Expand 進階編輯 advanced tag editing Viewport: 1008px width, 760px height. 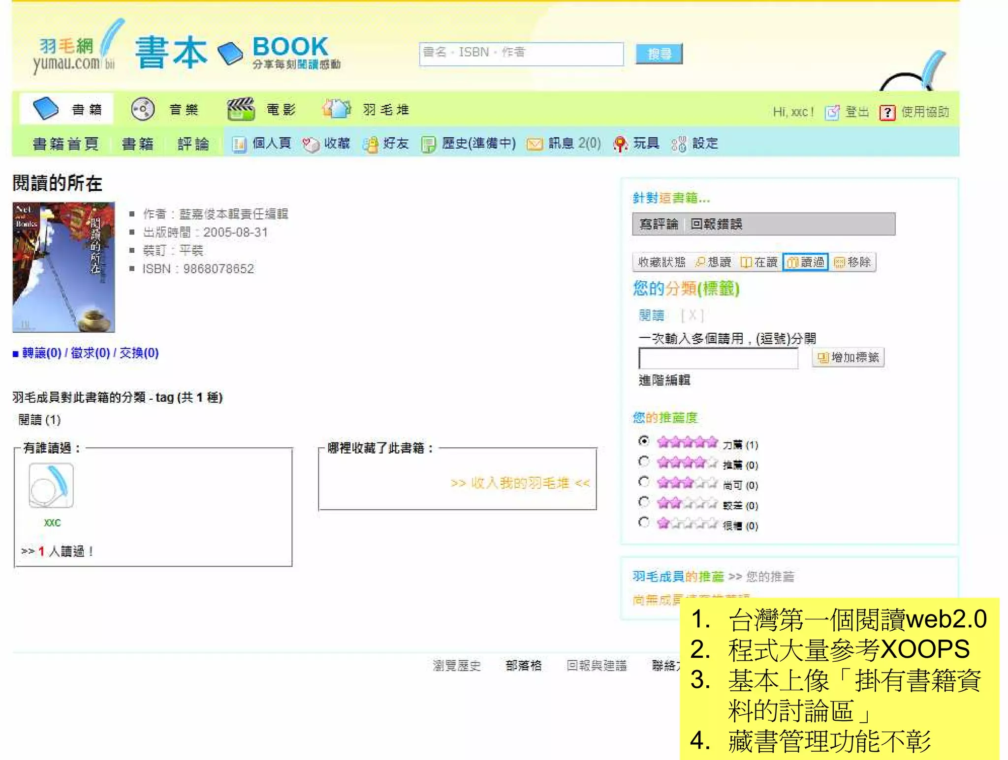664,380
